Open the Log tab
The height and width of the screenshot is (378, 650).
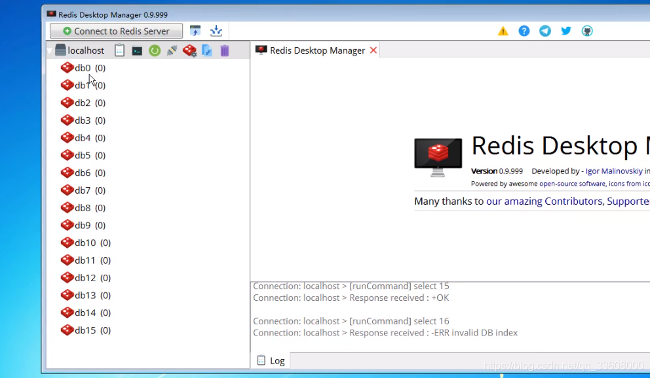point(271,360)
